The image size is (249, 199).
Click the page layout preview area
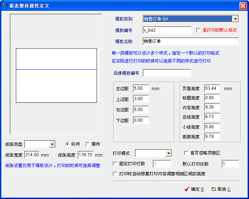click(x=56, y=75)
